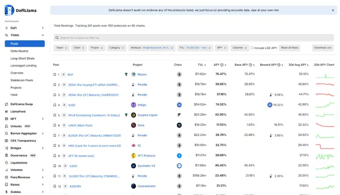Open CEX Transparency in the sidebar
The image size is (340, 195).
click(23, 141)
